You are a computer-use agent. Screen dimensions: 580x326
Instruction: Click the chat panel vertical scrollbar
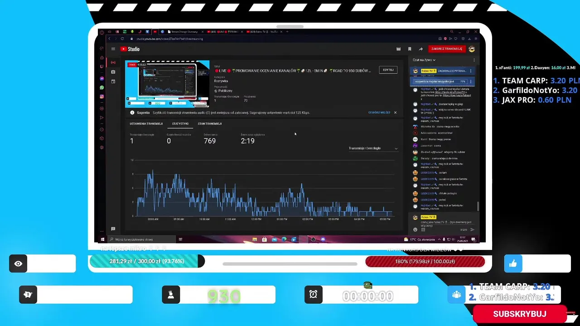(x=478, y=206)
